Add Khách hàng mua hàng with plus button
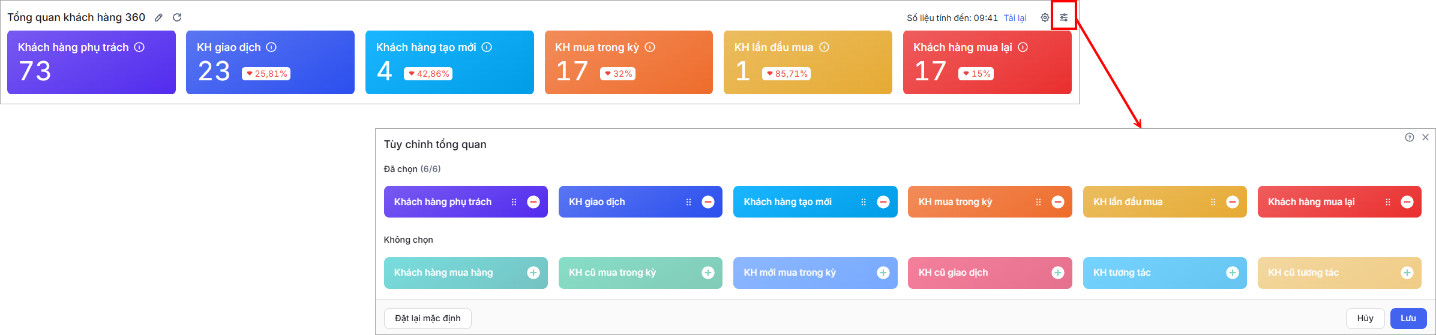This screenshot has height=335, width=1436. (x=533, y=273)
